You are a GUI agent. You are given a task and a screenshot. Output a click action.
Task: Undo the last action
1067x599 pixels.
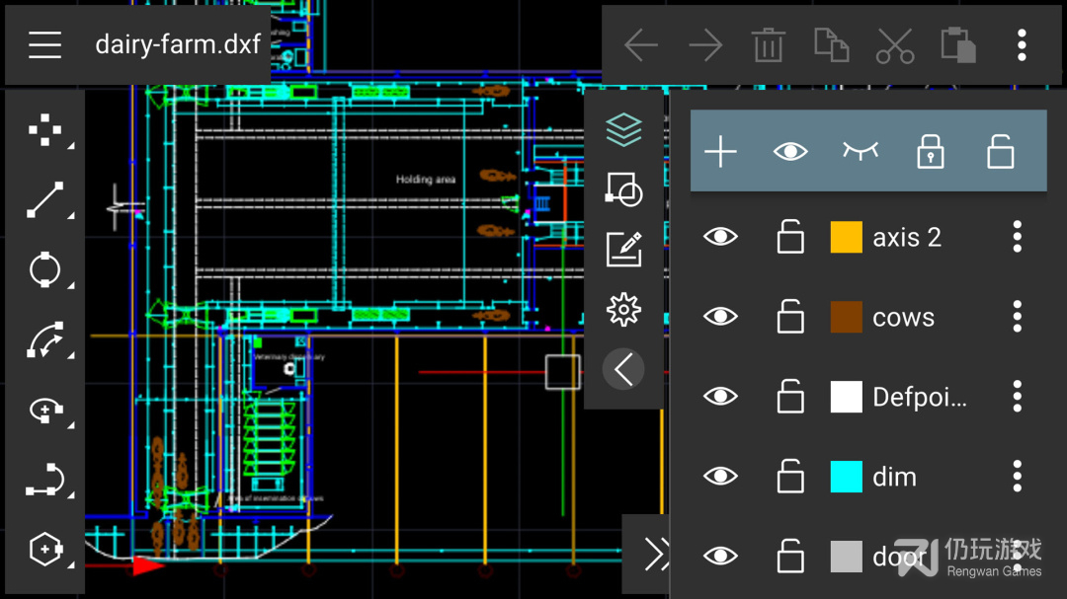tap(641, 44)
